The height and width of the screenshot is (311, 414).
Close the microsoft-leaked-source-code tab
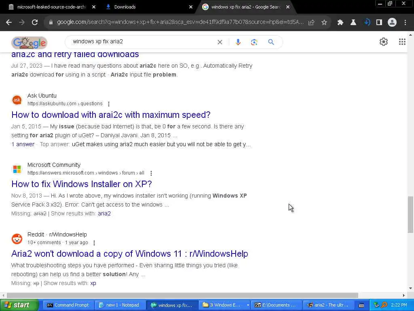point(94,7)
